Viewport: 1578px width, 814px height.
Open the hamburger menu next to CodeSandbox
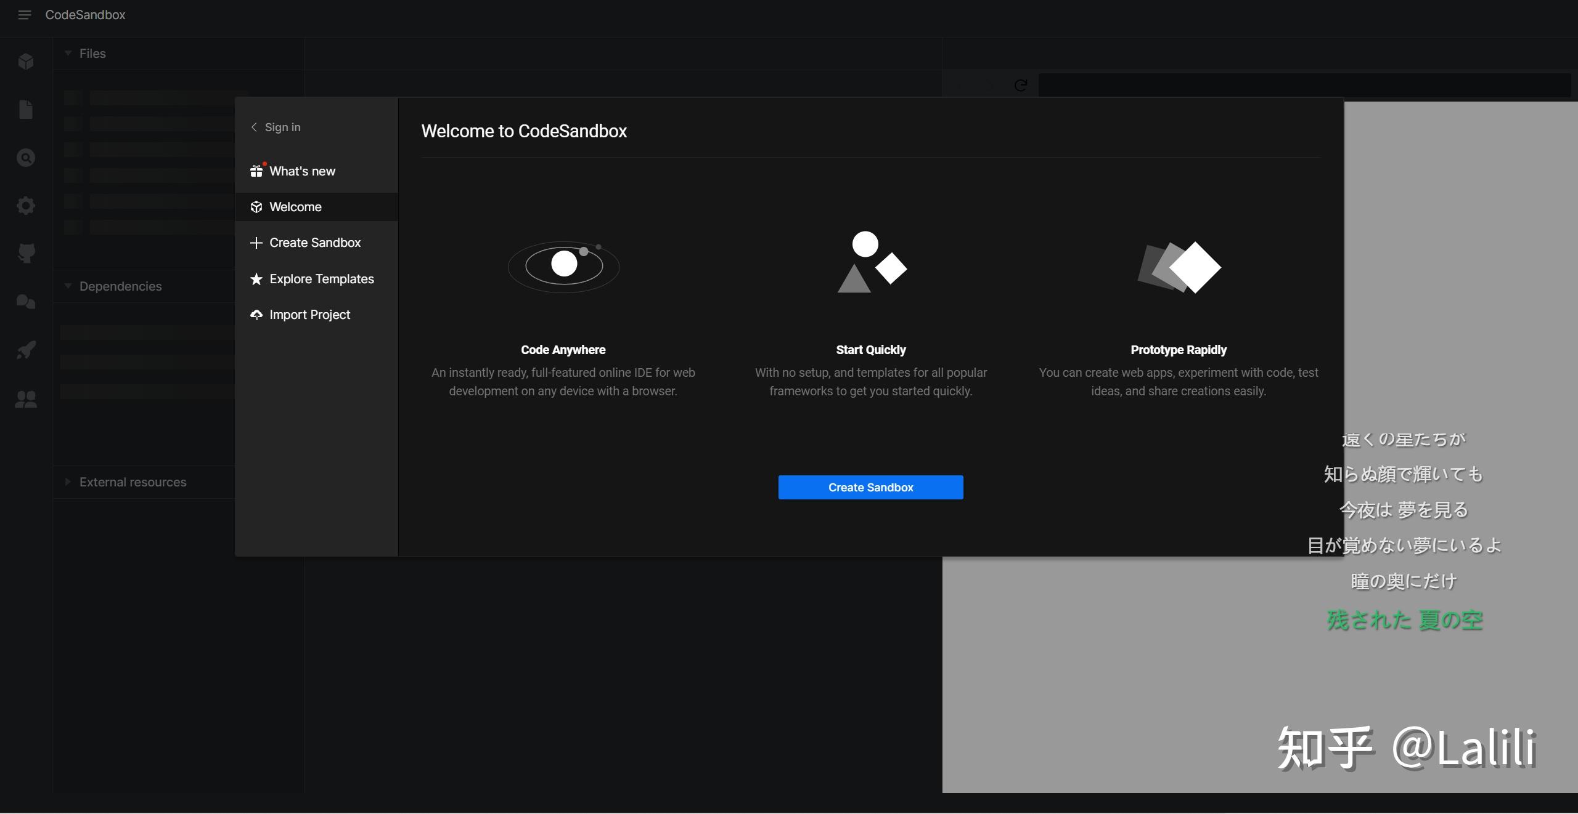point(25,15)
